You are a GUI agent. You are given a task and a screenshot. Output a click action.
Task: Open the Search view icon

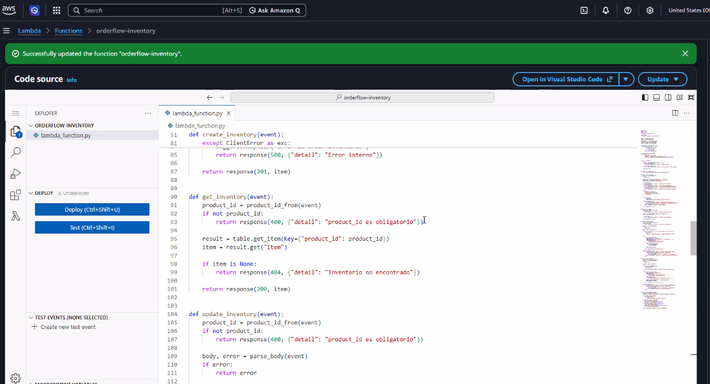[x=16, y=152]
